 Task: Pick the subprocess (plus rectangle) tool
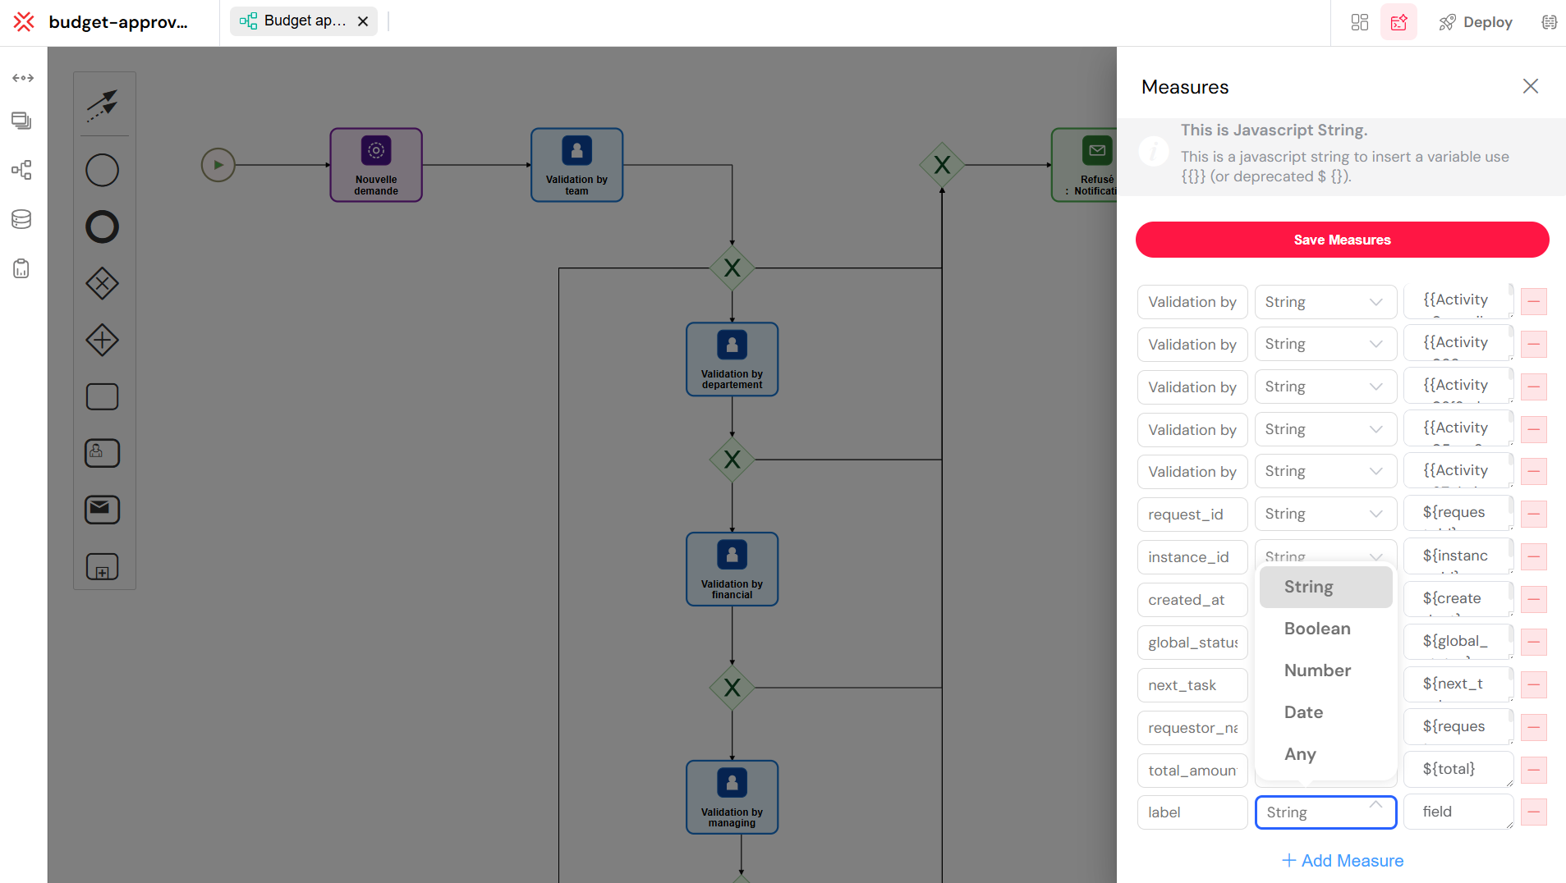tap(102, 566)
